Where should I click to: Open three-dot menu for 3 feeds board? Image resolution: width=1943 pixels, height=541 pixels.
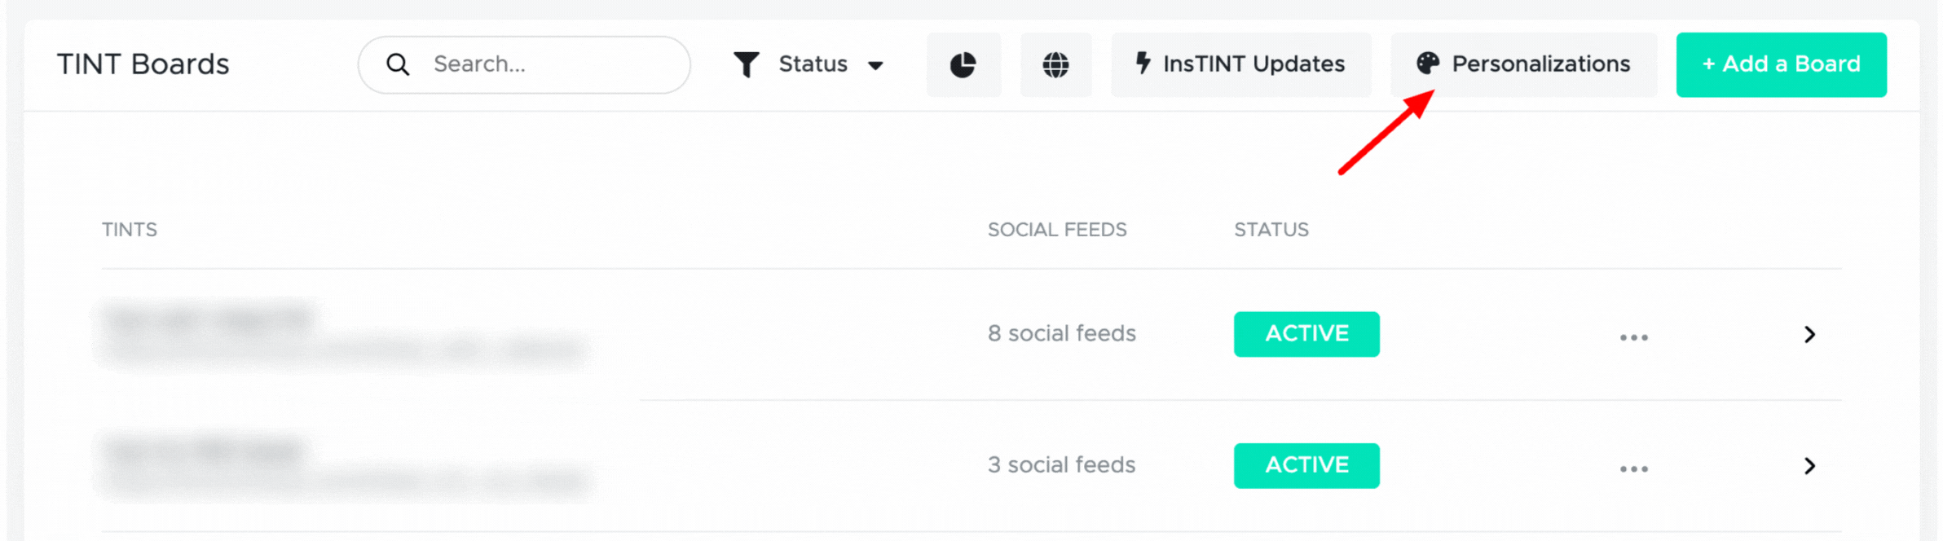(1633, 468)
